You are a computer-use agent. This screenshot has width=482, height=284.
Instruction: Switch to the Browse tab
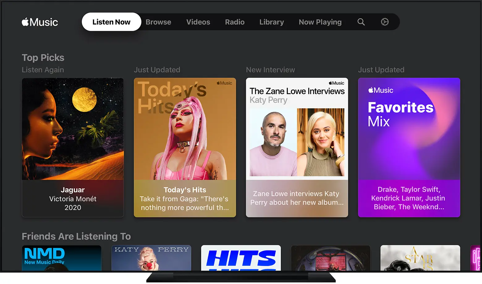(x=158, y=22)
